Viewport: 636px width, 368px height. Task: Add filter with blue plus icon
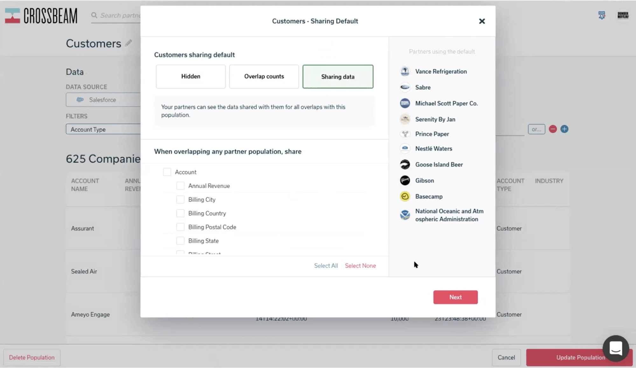point(564,129)
